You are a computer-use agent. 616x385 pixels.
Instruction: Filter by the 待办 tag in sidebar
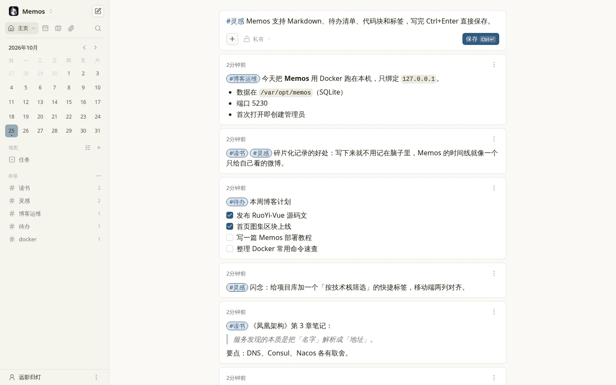pos(55,226)
